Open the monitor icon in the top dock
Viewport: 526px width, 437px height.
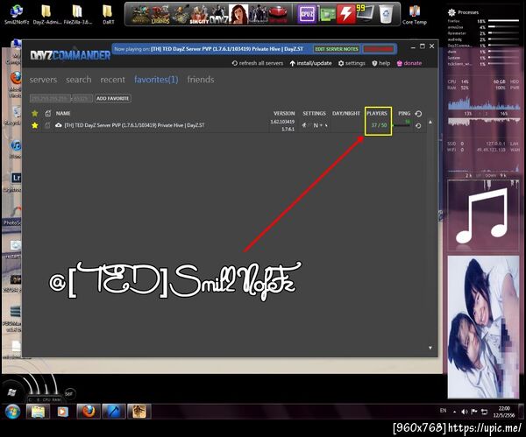click(x=366, y=13)
